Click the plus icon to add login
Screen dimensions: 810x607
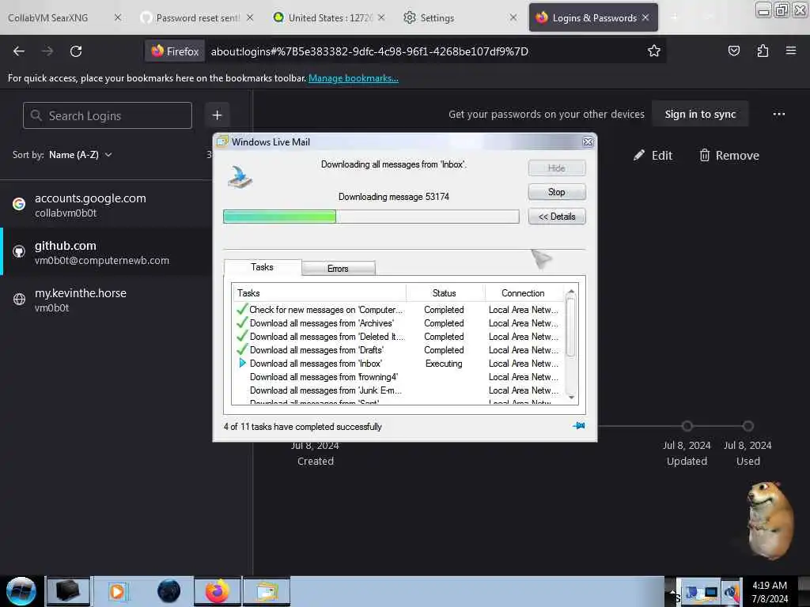pos(217,115)
